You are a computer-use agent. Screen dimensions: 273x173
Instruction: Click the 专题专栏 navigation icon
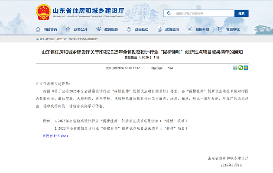(220, 29)
